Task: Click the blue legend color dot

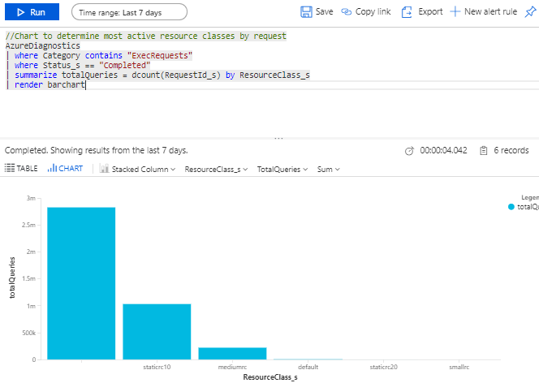Action: 511,207
